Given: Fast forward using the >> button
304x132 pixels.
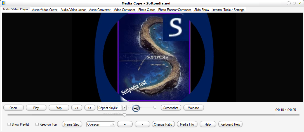Looking at the screenshot, I should click(x=89, y=108).
